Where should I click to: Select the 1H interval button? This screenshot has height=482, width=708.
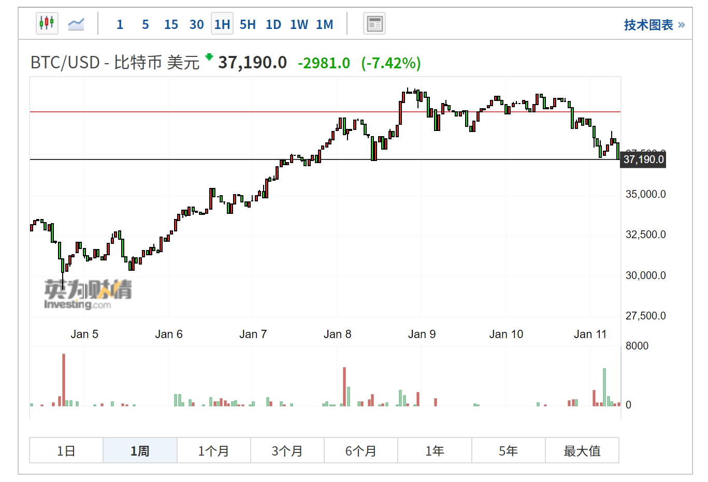click(x=222, y=24)
